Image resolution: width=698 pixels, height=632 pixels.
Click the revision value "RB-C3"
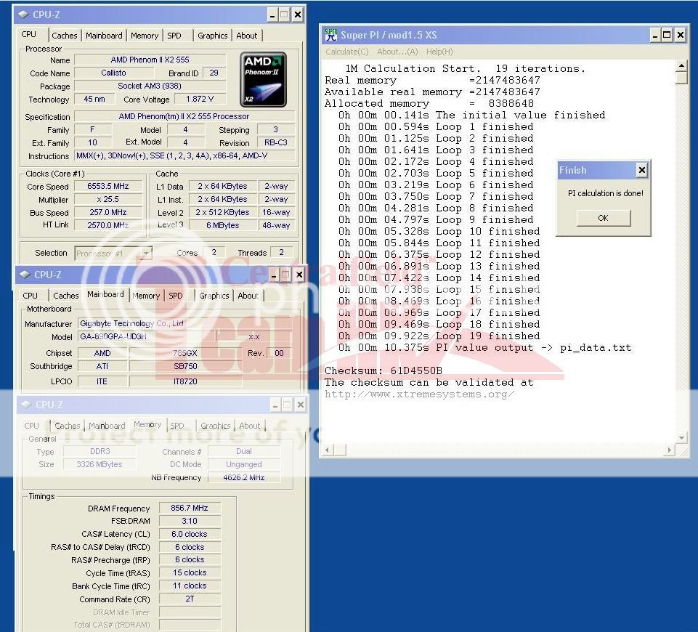pyautogui.click(x=275, y=143)
